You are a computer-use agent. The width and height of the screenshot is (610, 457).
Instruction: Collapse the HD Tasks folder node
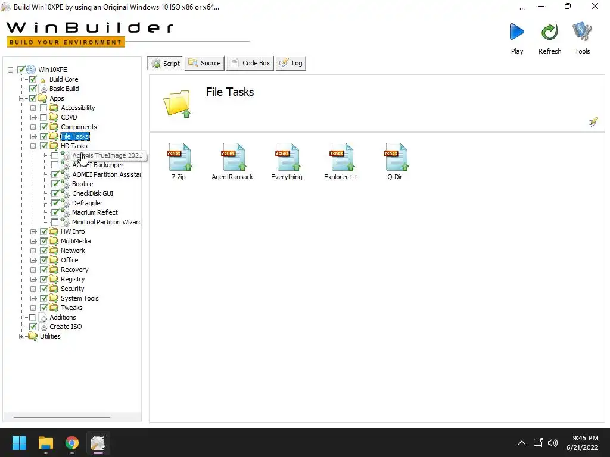[x=33, y=146]
